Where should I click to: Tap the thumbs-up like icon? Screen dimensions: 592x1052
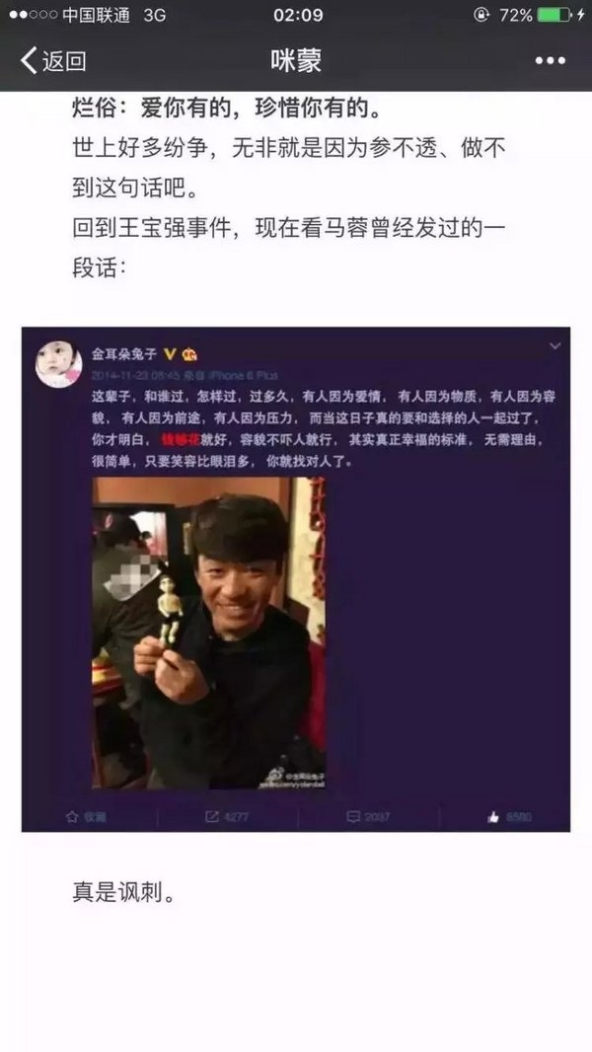[x=494, y=816]
